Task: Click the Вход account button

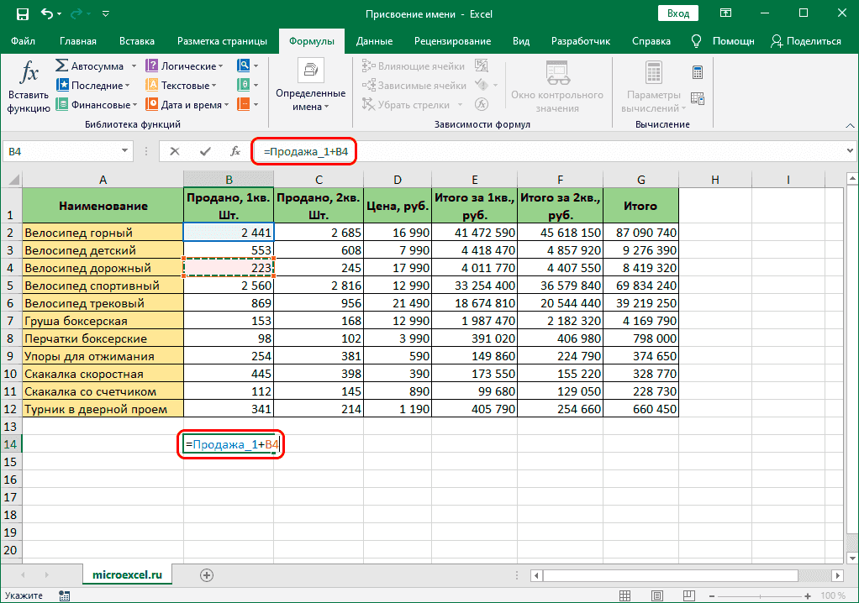Action: (677, 13)
